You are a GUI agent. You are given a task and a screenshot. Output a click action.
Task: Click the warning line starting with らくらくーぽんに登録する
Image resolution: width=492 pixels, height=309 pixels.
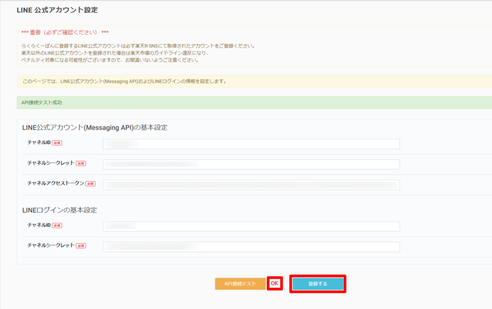(x=138, y=46)
